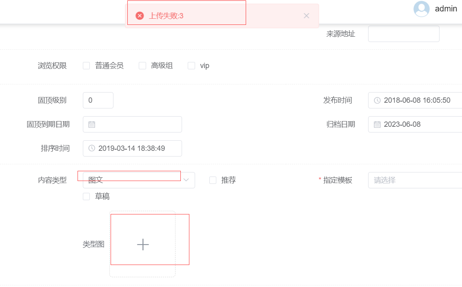Click the admin username label
Viewport: 462px width, 287px height.
(446, 9)
